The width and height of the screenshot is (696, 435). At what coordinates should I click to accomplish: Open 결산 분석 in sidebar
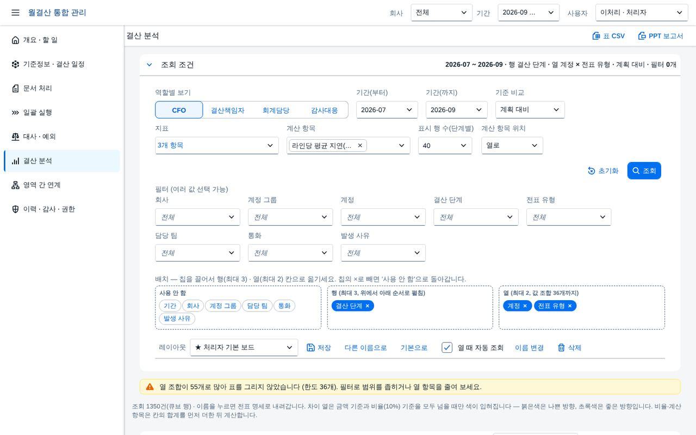click(61, 161)
